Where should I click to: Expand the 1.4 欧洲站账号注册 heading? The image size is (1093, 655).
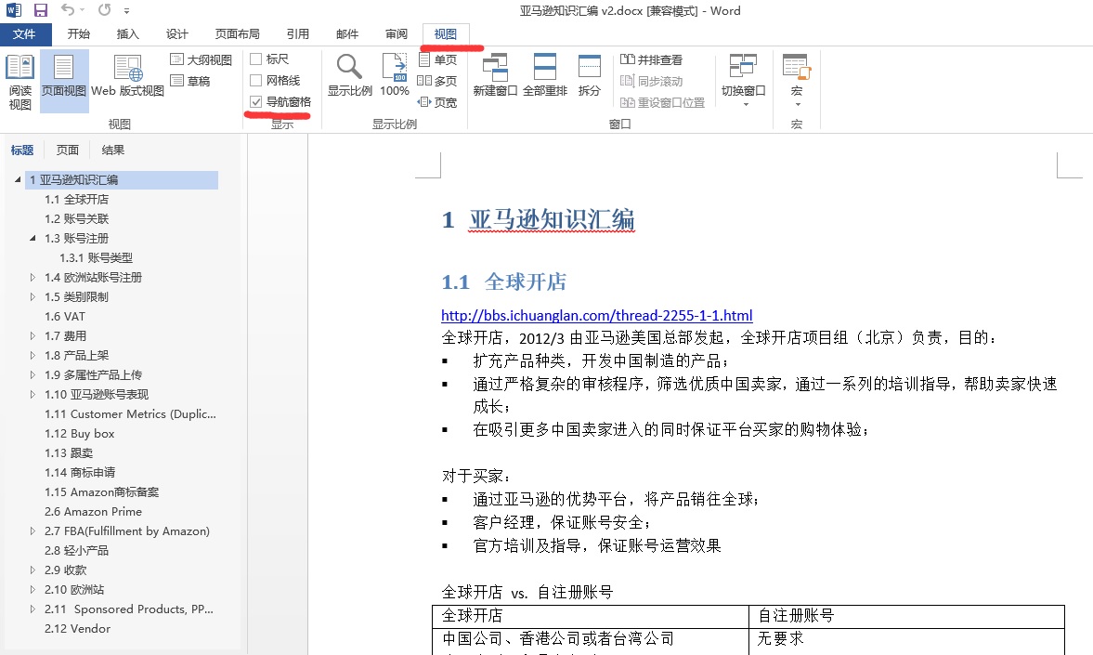pos(33,278)
